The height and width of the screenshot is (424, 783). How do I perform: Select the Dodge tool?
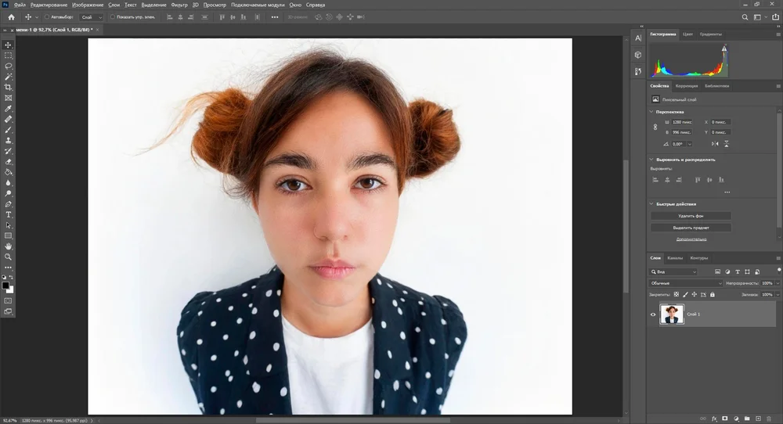pos(8,193)
